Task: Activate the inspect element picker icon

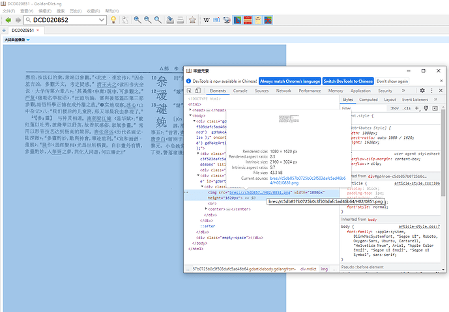Action: point(189,91)
